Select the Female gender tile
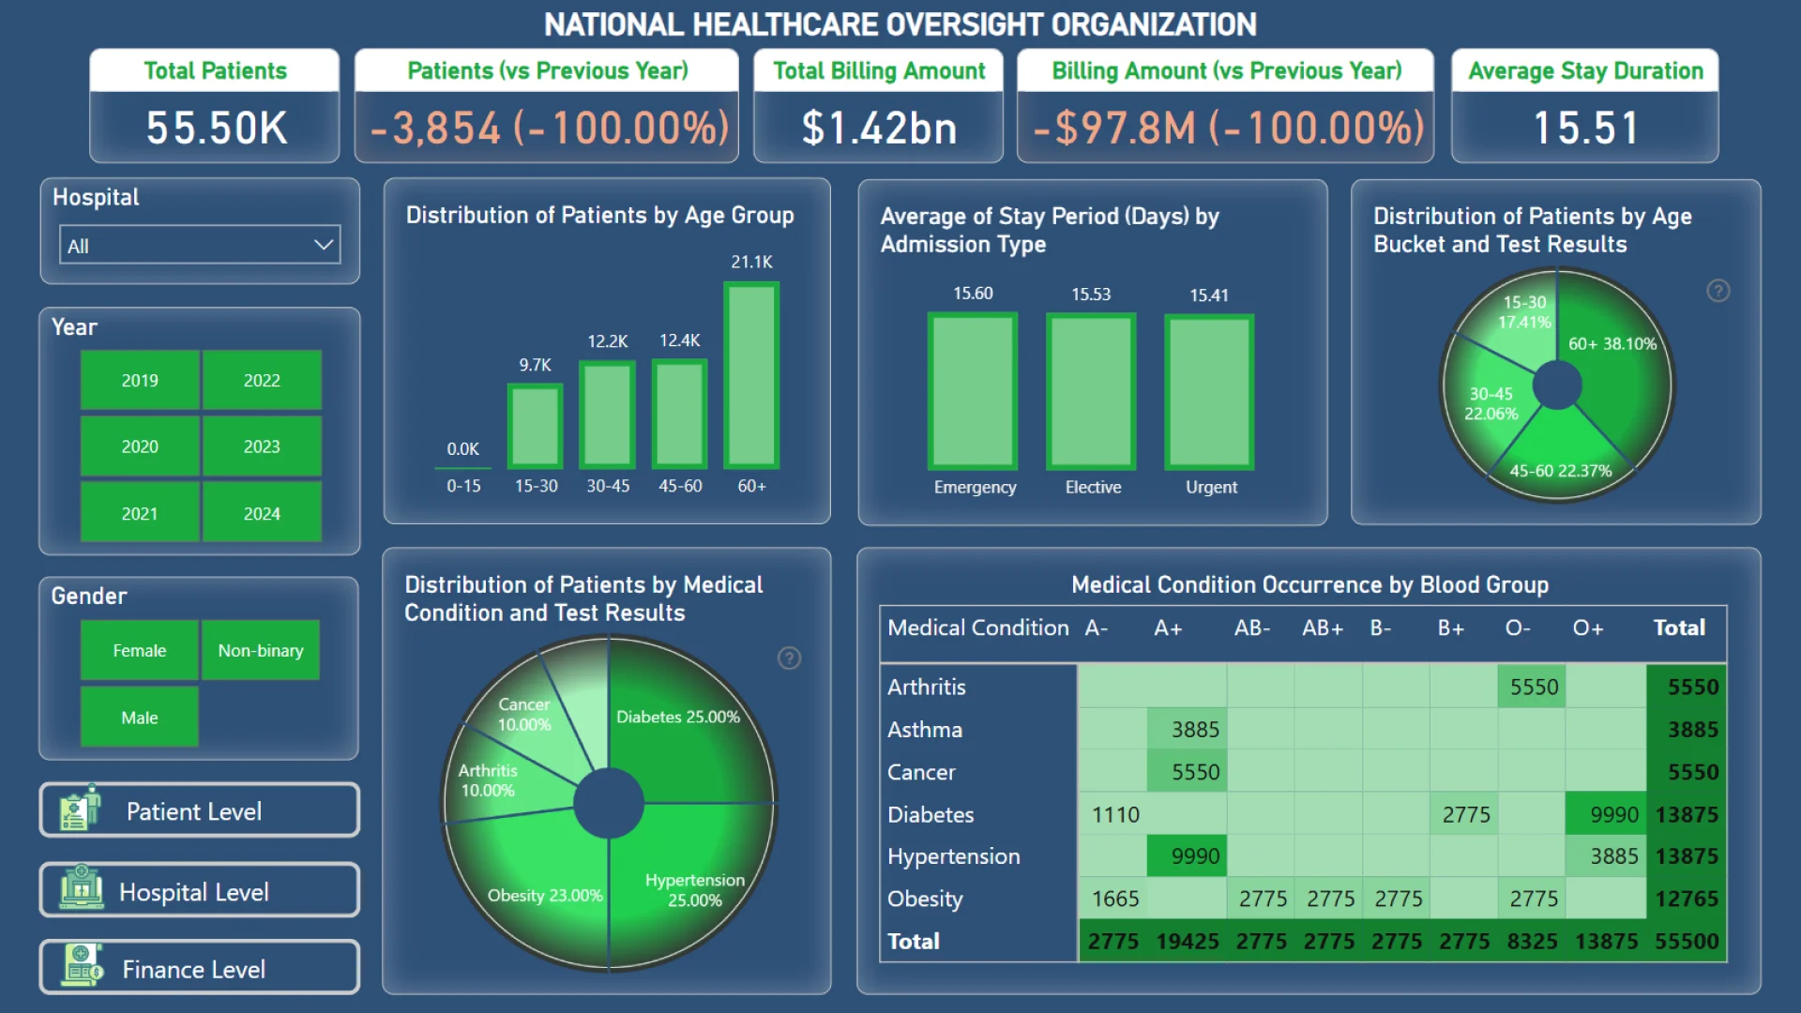Viewport: 1801px width, 1013px height. pos(140,651)
